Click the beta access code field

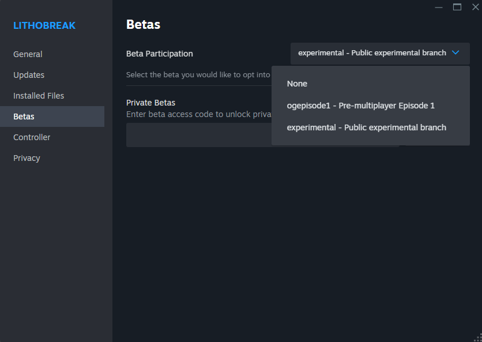pyautogui.click(x=199, y=135)
